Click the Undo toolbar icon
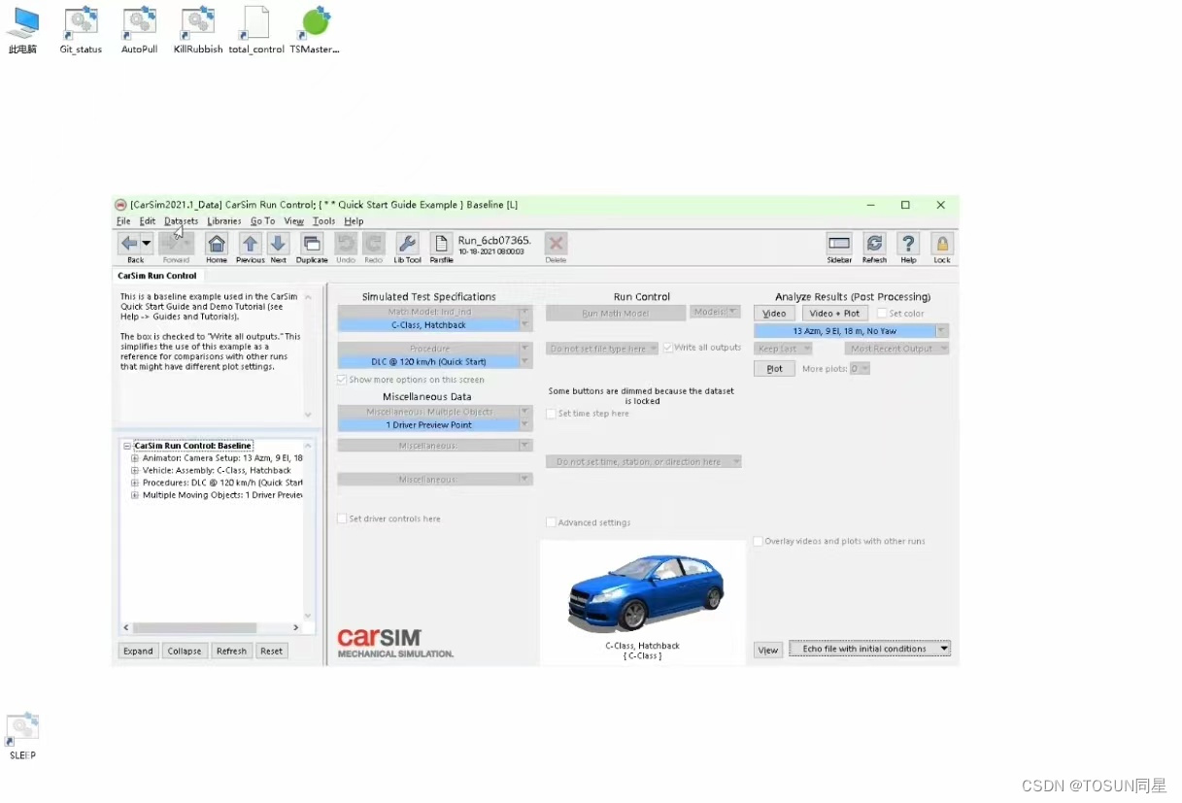Screen dimensions: 1182x803 click(x=346, y=244)
